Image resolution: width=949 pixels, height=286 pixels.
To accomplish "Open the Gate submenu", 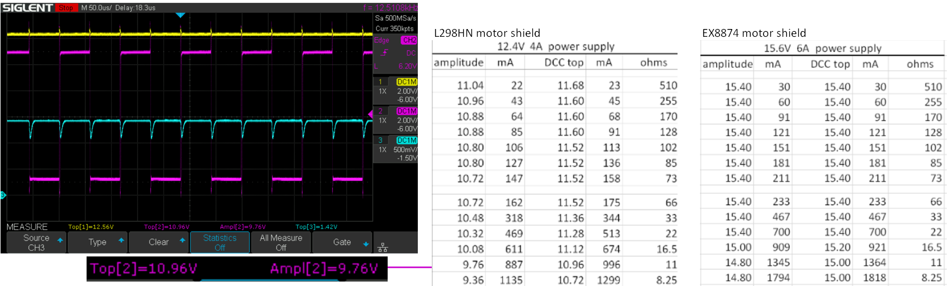I will 342,242.
